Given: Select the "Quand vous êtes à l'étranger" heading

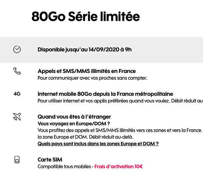Looking at the screenshot, I should pos(74,117).
